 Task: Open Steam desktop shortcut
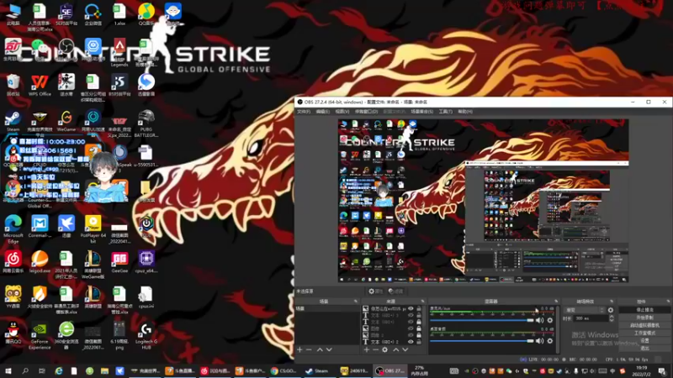[13, 121]
